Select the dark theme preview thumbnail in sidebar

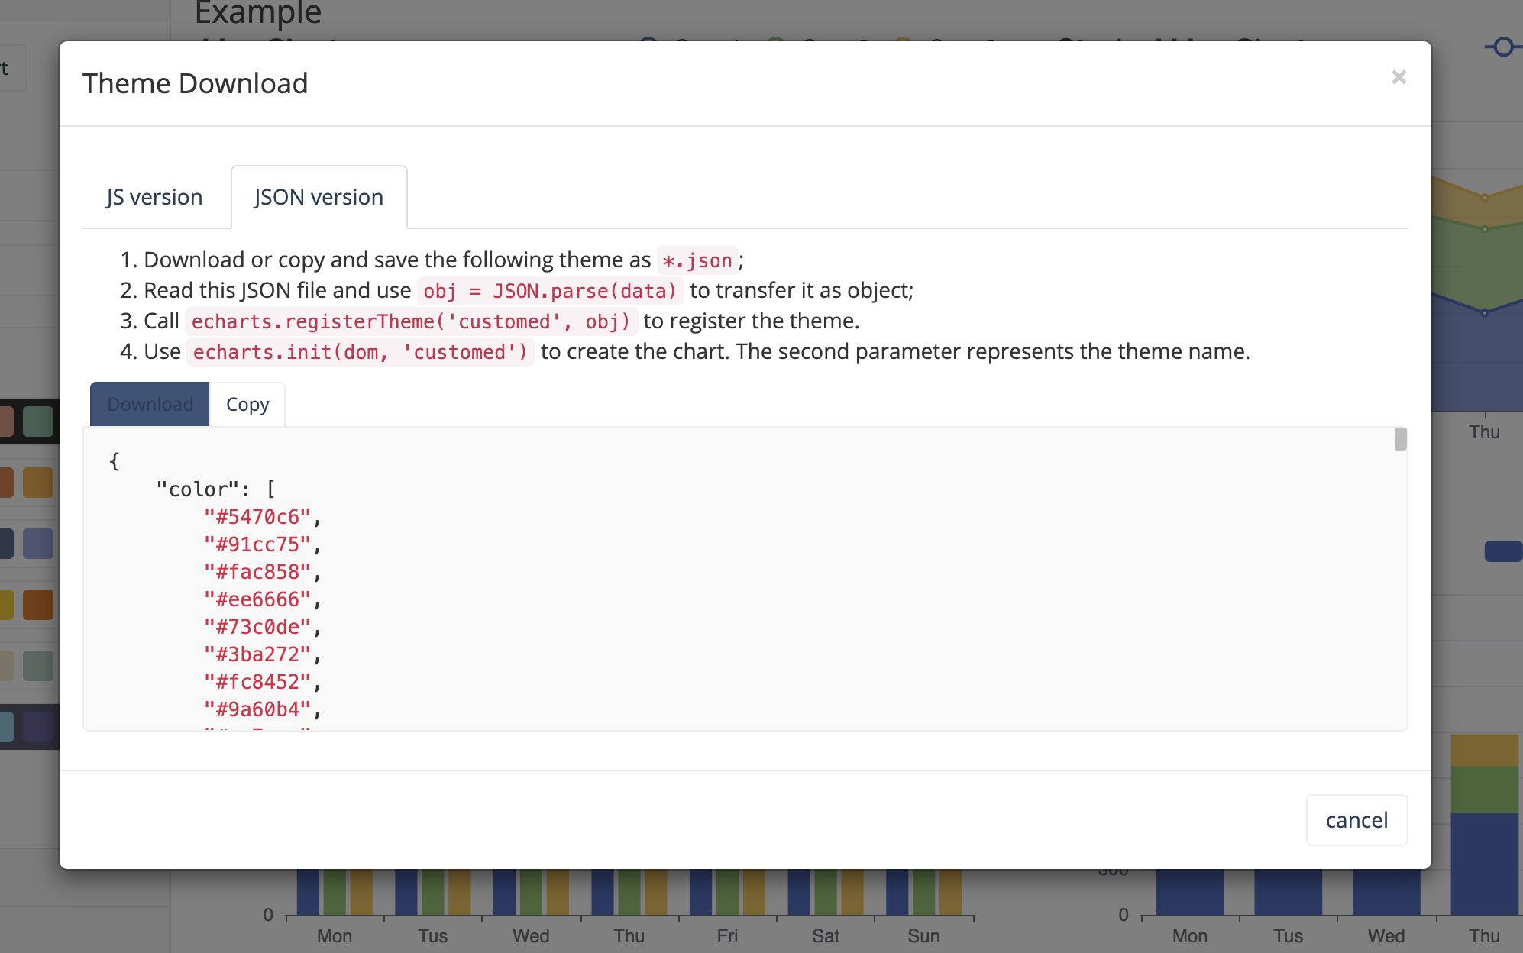pyautogui.click(x=29, y=422)
